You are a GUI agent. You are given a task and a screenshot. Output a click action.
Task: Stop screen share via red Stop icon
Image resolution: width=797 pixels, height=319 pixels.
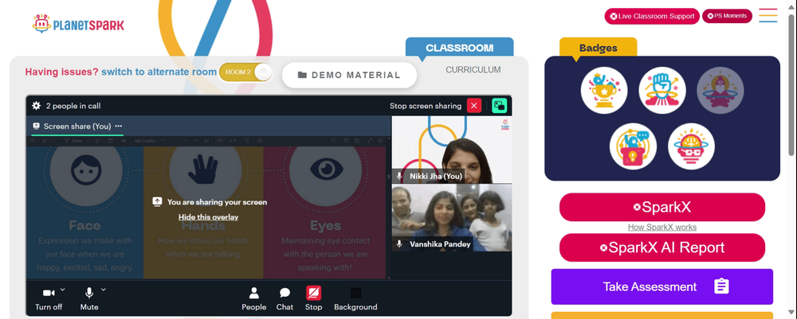313,293
